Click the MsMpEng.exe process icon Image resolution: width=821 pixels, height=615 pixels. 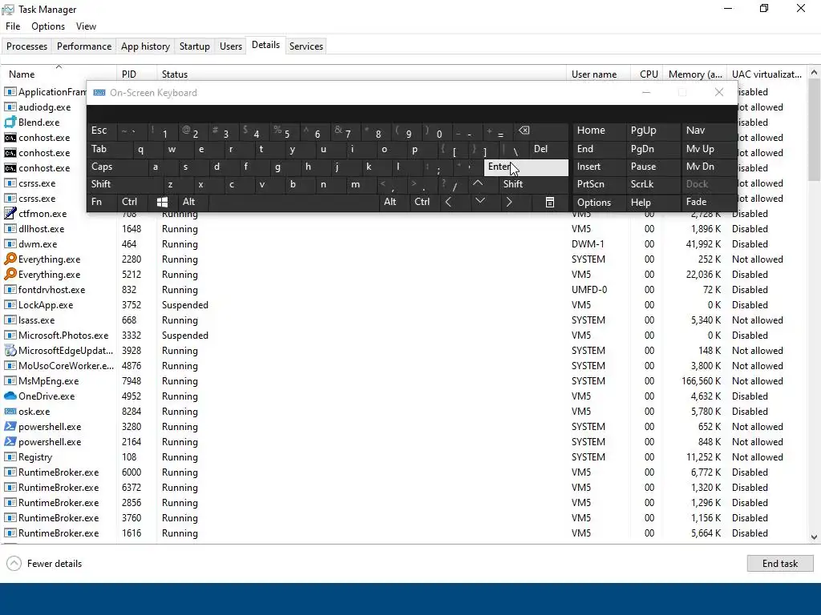pos(10,380)
